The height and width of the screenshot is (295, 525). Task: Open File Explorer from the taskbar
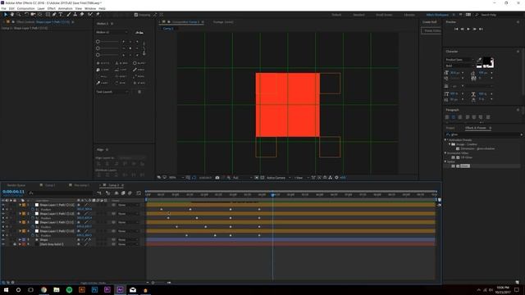[57, 289]
